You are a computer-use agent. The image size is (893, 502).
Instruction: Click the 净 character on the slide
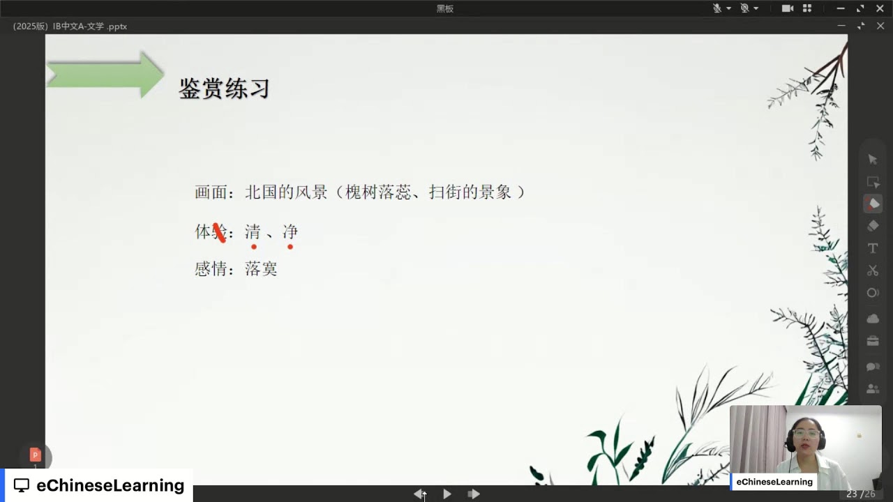(290, 231)
